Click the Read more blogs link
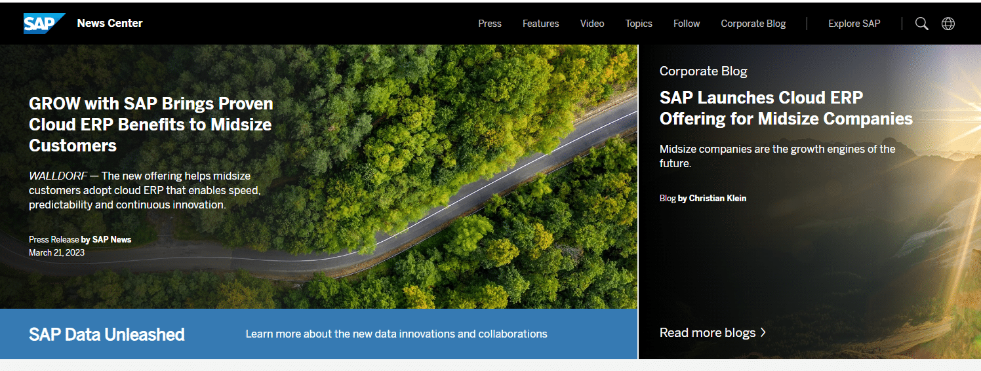 pyautogui.click(x=707, y=333)
